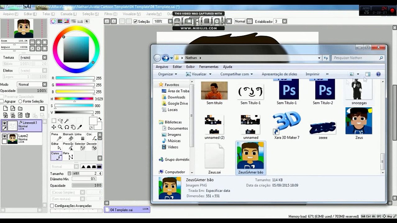397x223 pixels.
Task: Click the redo arrow in SAI toolbar
Action: pyautogui.click(x=114, y=21)
